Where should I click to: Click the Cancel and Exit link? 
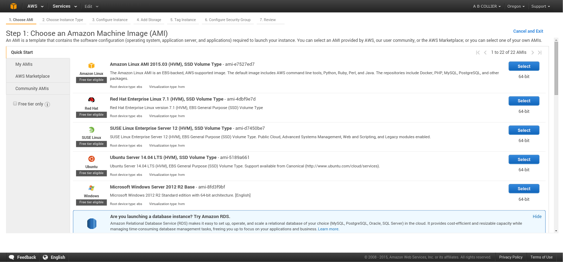528,31
